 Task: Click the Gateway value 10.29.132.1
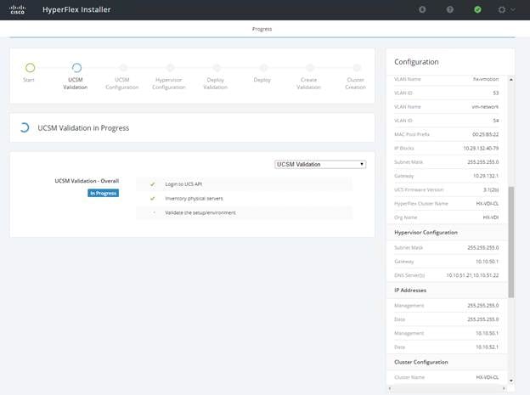pos(486,176)
